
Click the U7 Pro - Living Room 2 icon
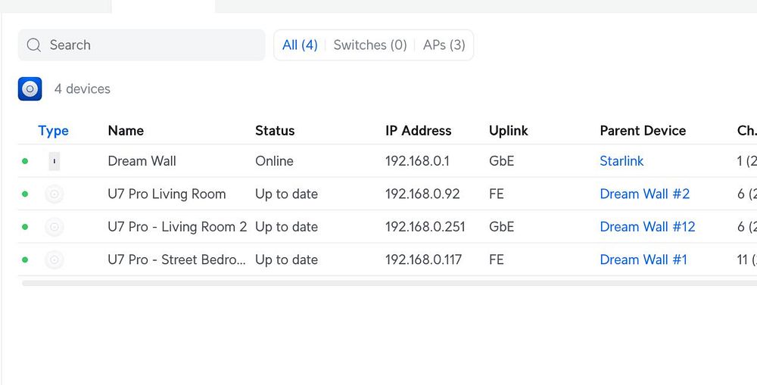point(54,227)
